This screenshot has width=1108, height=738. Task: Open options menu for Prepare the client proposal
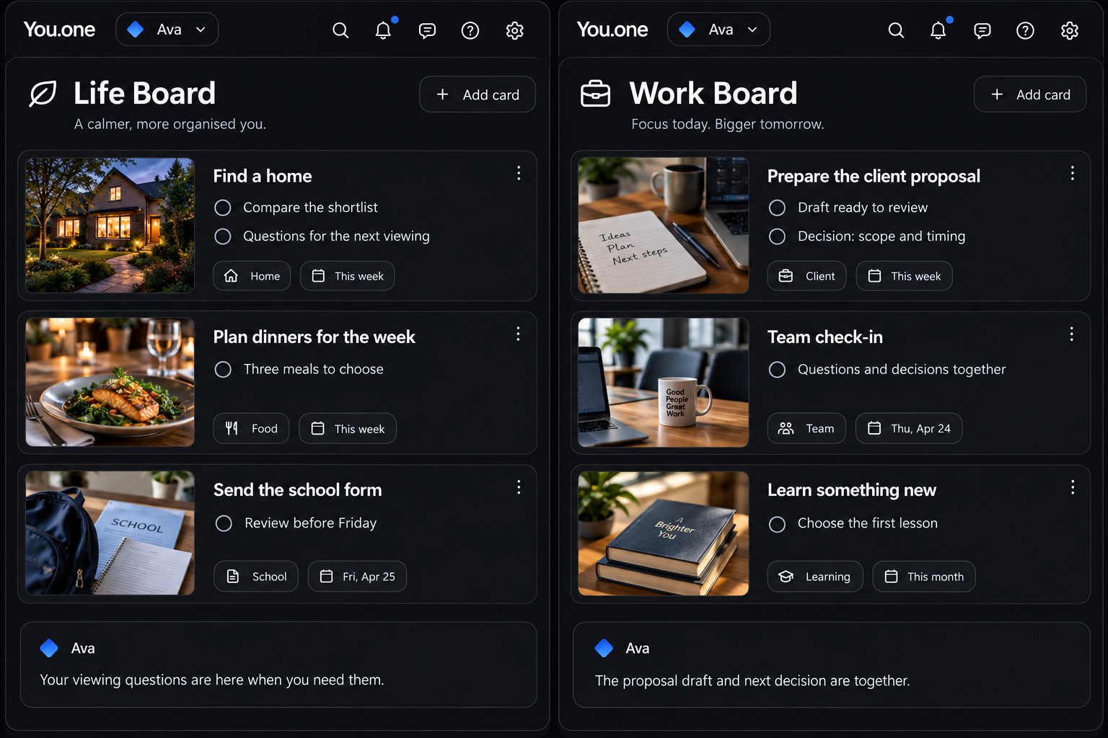click(1073, 173)
